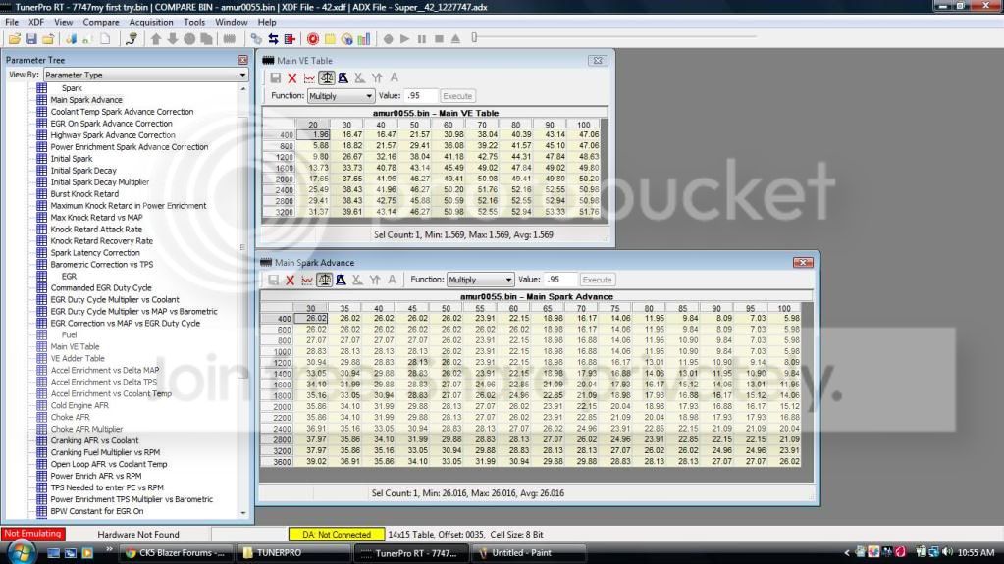Click the graph view icon in Main Spark Advance

(307, 280)
